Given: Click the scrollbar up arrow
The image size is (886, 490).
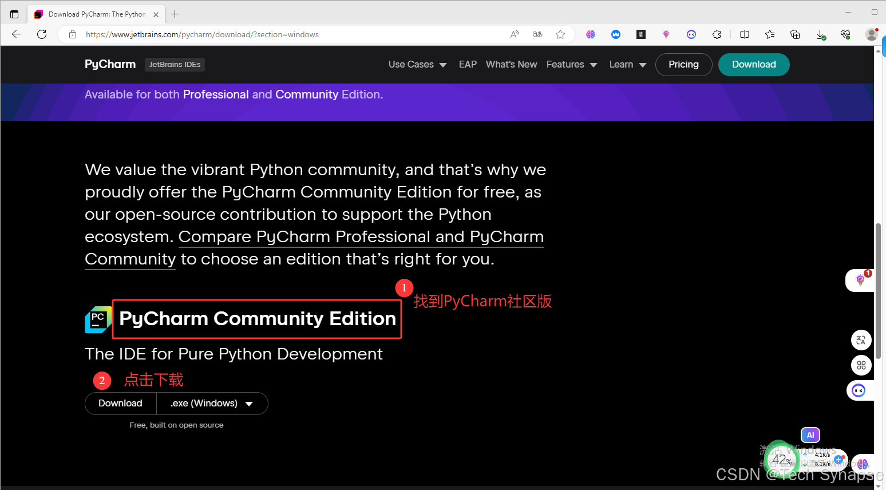Looking at the screenshot, I should point(878,50).
